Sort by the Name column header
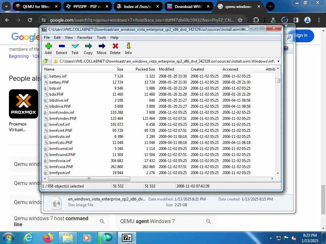The height and width of the screenshot is (244, 326). [x=68, y=69]
